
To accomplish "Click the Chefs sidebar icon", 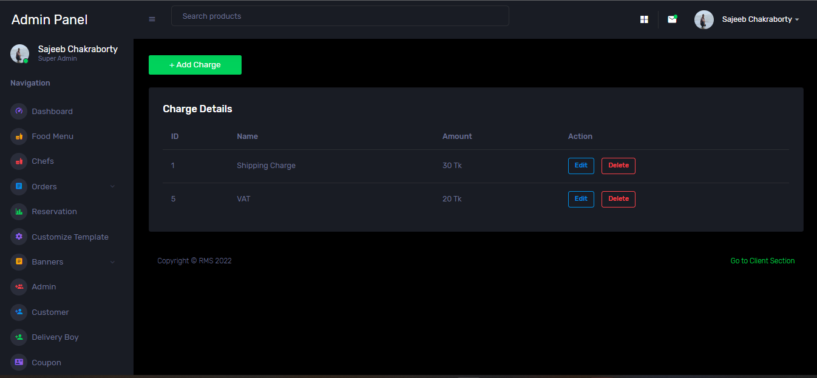I will click(19, 161).
